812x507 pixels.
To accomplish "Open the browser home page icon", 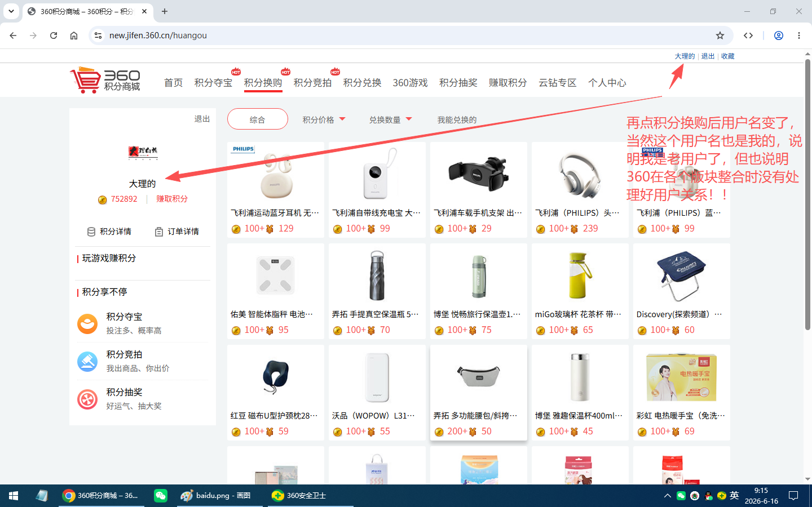I will point(74,35).
